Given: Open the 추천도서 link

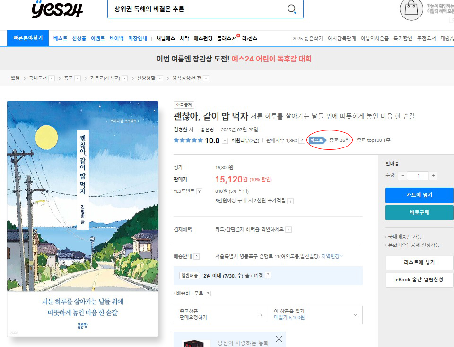Looking at the screenshot, I should [426, 38].
